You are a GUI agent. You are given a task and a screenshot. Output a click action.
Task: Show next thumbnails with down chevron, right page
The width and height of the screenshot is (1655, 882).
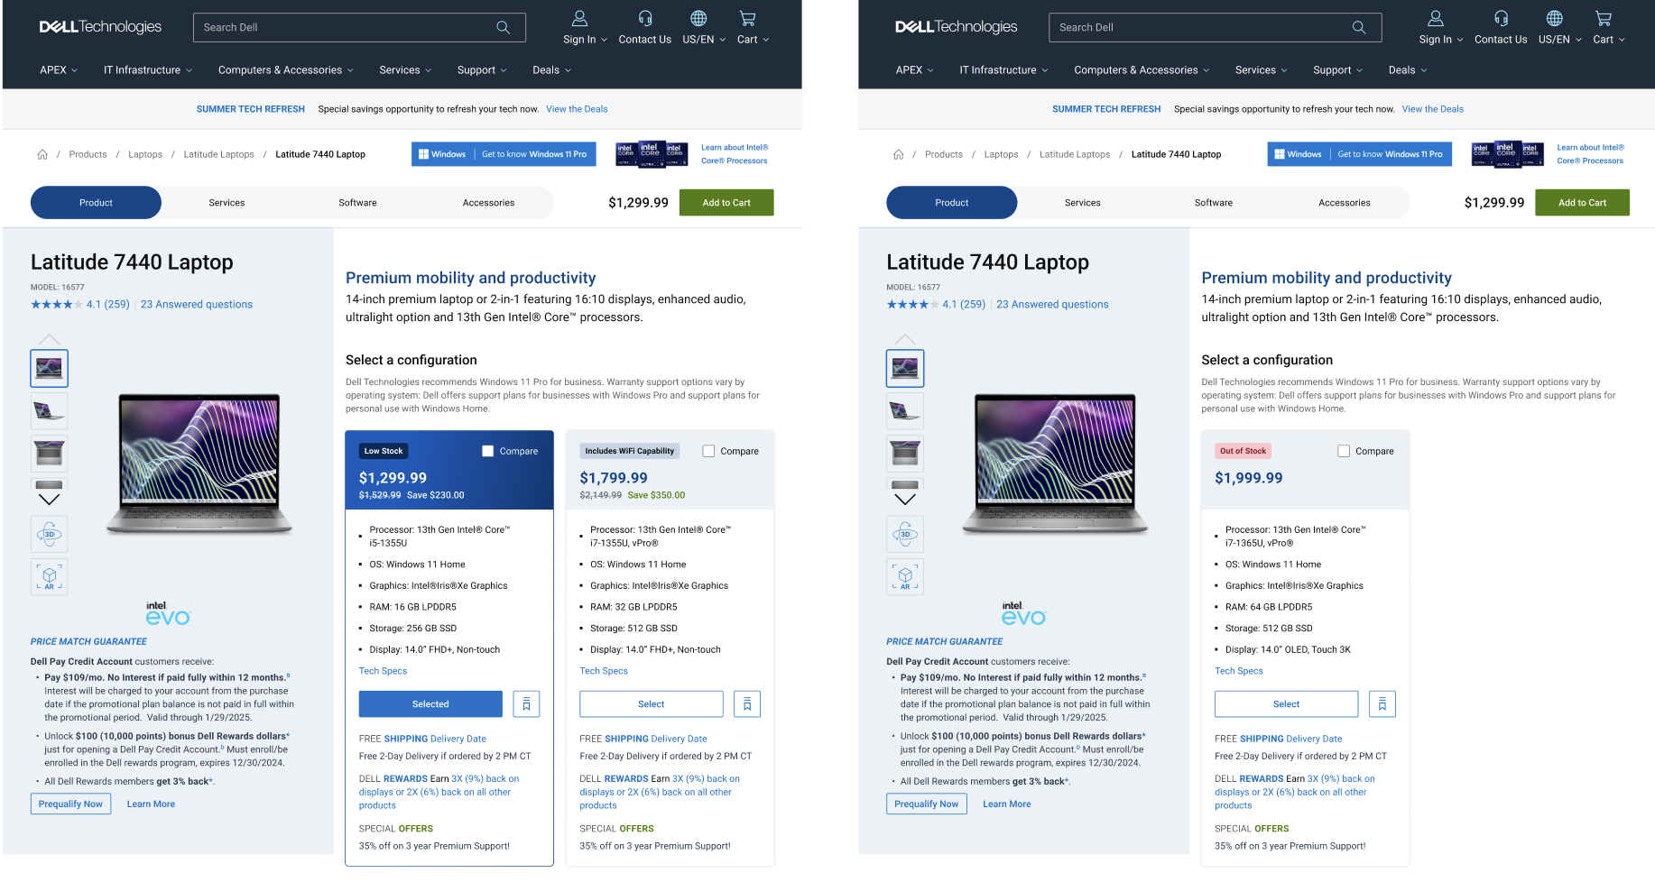click(905, 500)
